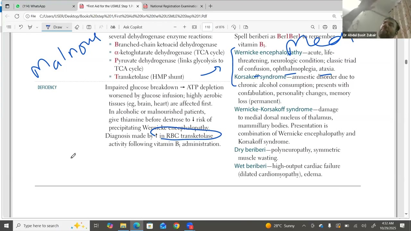The width and height of the screenshot is (411, 231).
Task: Select the Erase tool
Action: [x=77, y=27]
